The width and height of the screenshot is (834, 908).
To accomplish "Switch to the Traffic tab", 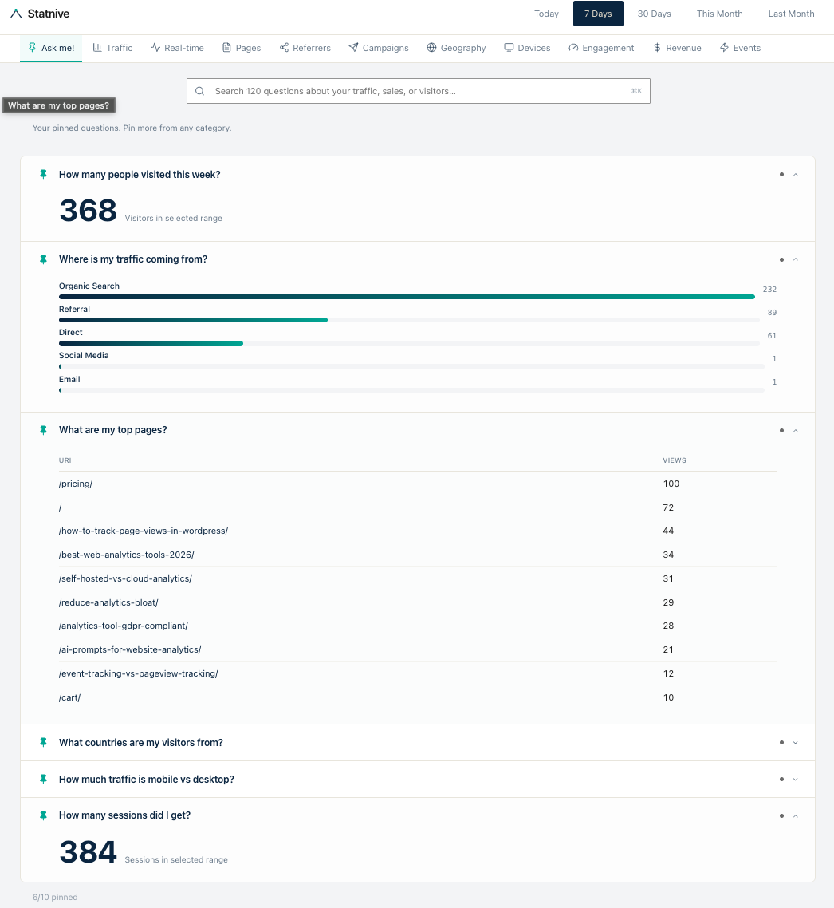I will click(113, 48).
